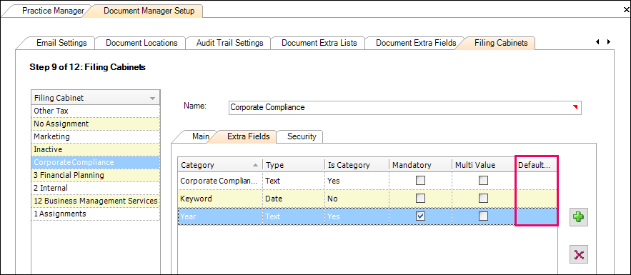Open the Filing Cabinet column dropdown arrow
This screenshot has height=275, width=631.
tap(152, 98)
